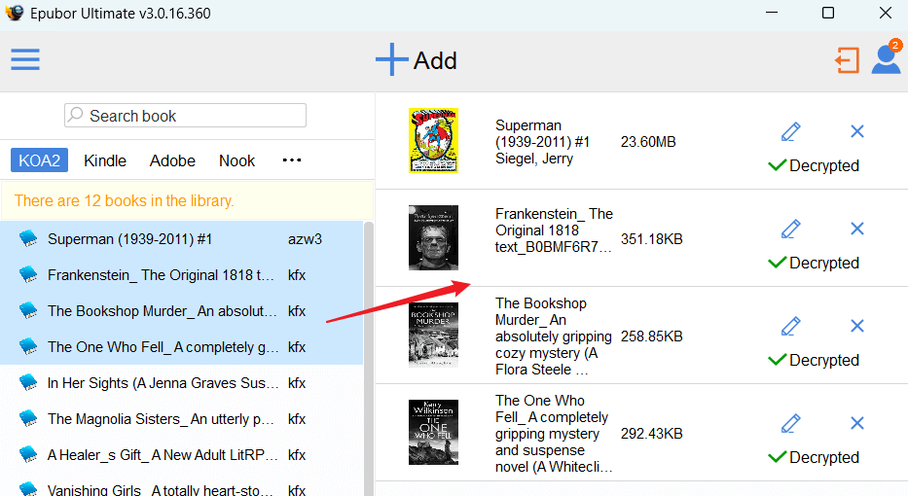Click the Add plus icon

pos(391,59)
